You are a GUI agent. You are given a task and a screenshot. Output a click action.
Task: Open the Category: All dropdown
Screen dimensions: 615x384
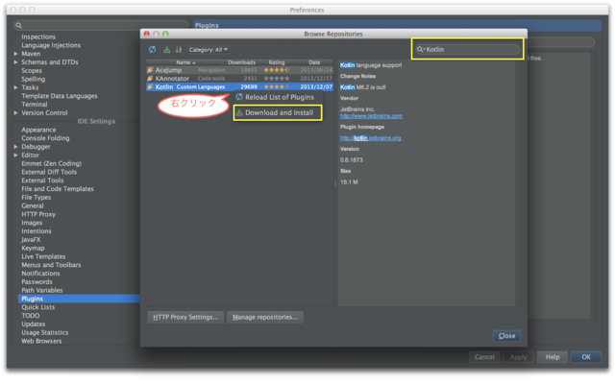208,50
